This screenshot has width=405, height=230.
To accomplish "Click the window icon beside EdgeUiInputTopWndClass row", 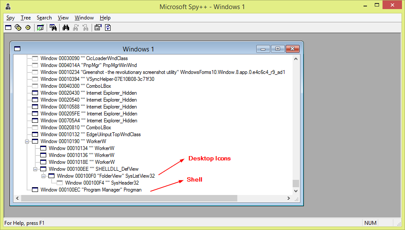I will click(35, 134).
